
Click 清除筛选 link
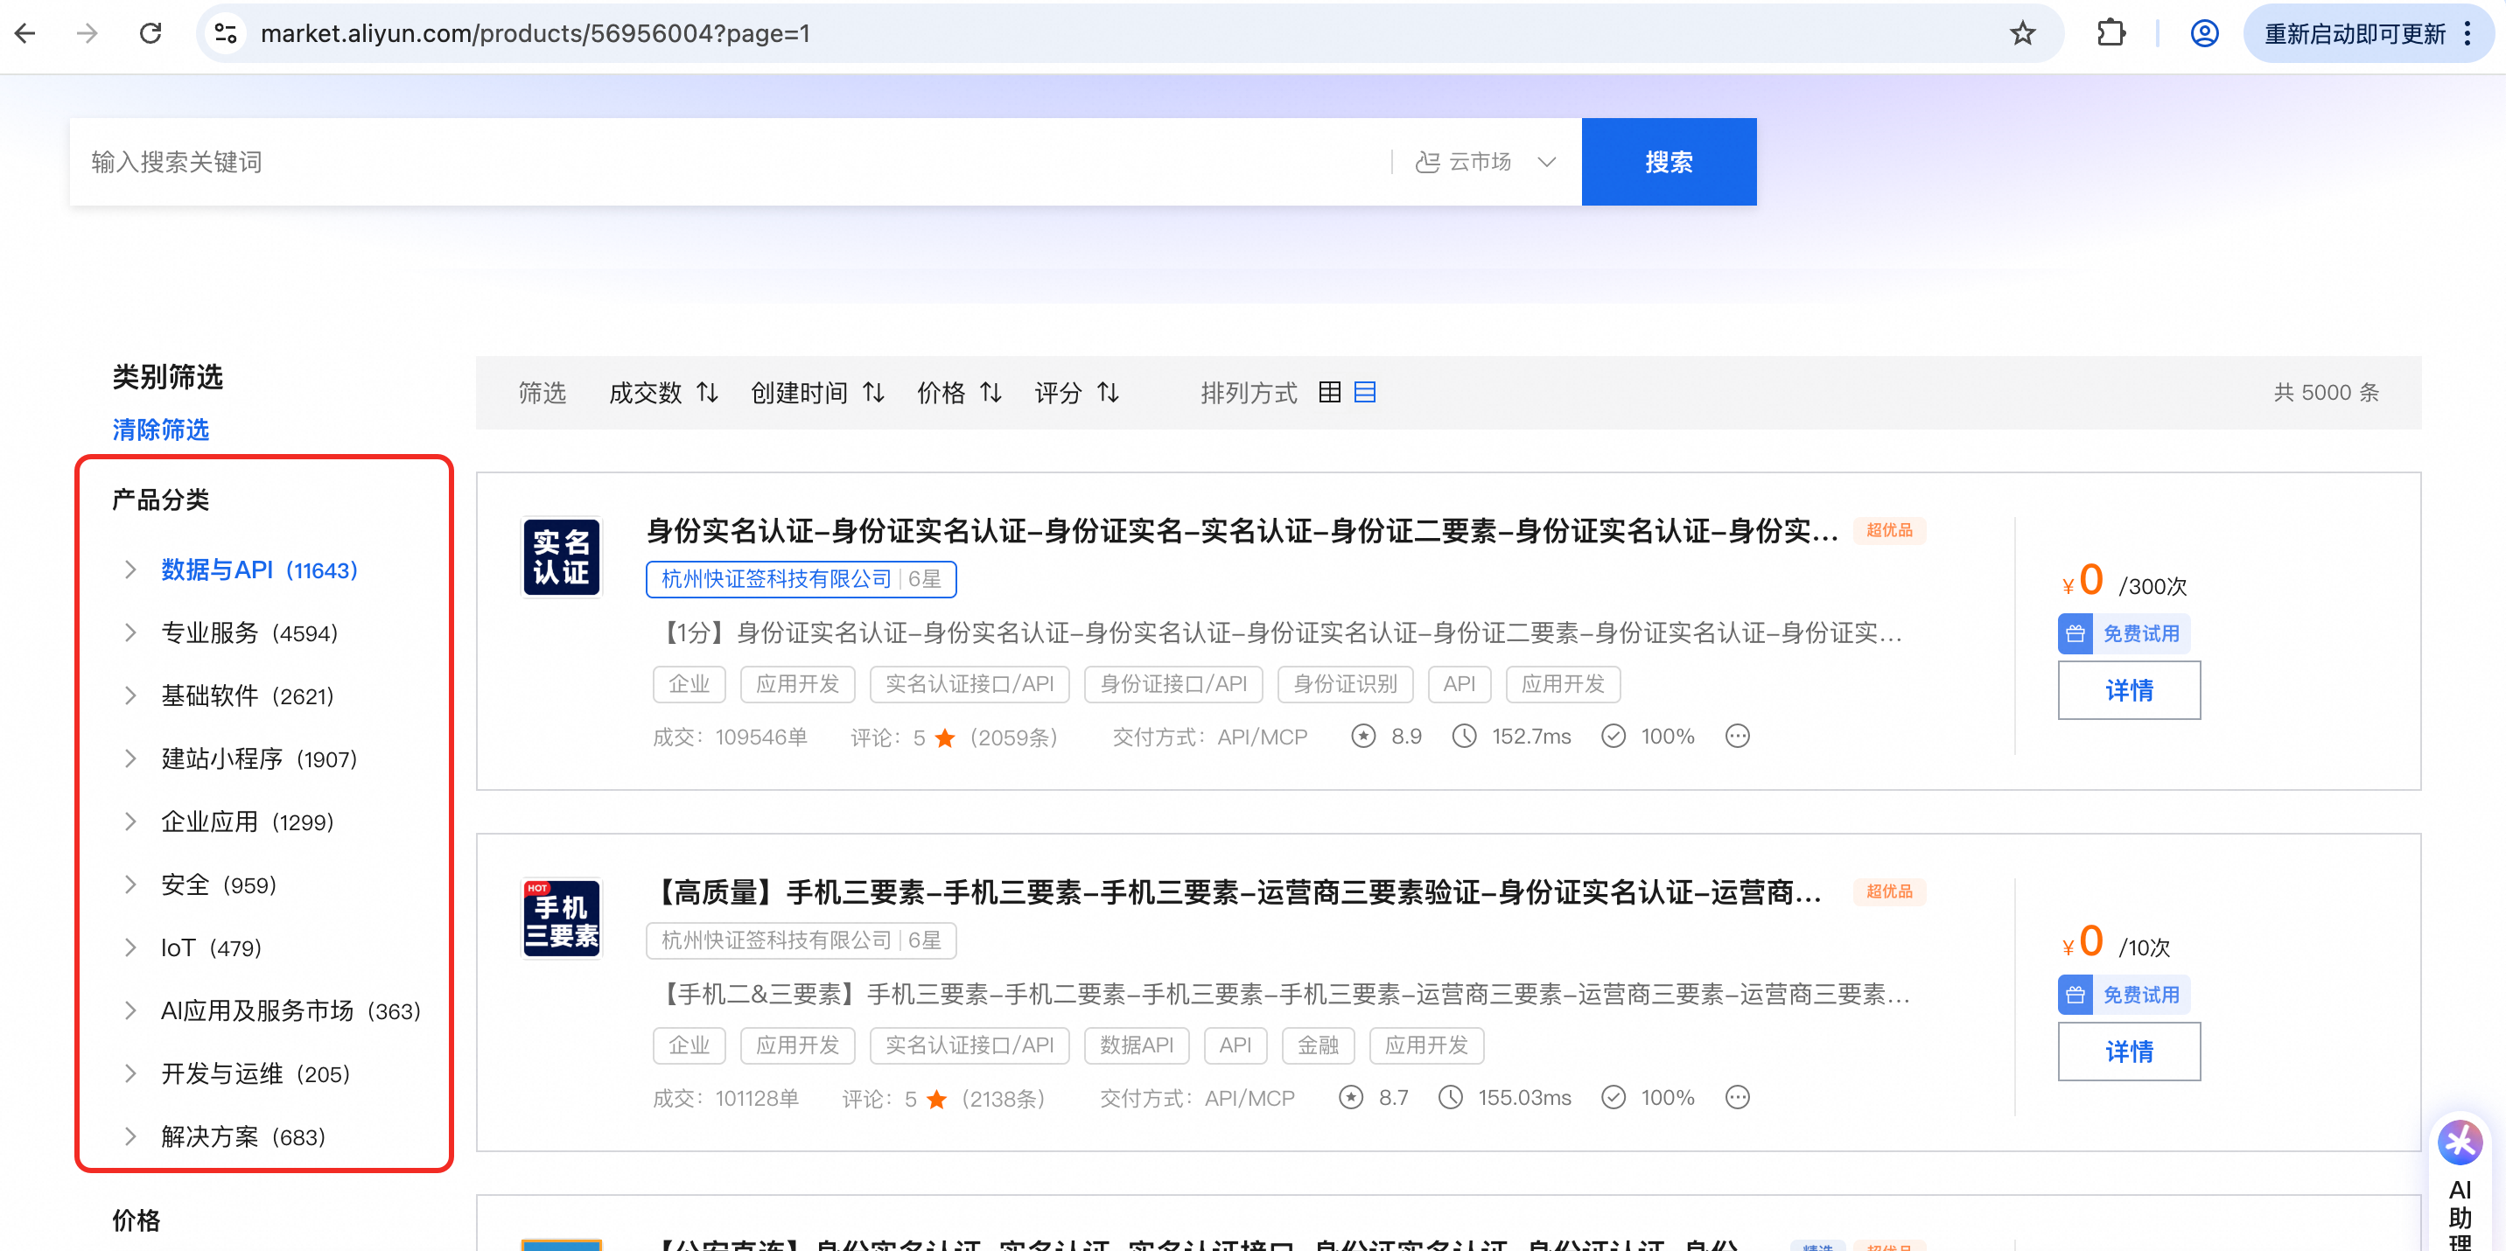[160, 429]
